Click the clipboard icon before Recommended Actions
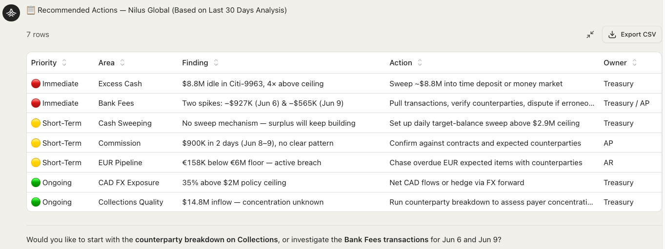This screenshot has height=249, width=665. click(31, 10)
